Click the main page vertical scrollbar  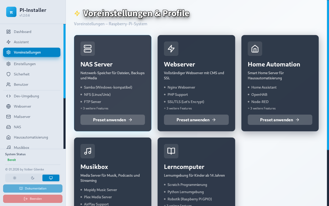click(x=328, y=75)
